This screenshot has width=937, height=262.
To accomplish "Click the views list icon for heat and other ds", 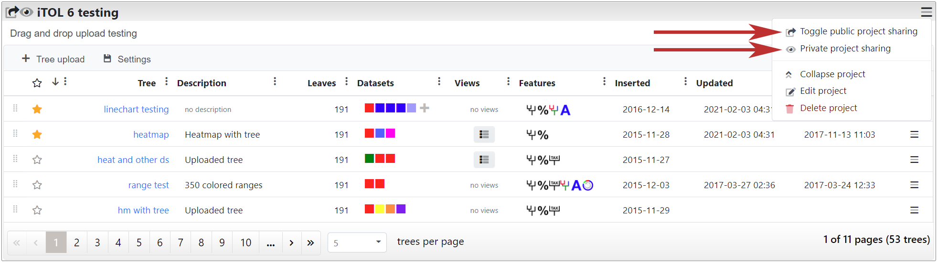I will coord(484,160).
